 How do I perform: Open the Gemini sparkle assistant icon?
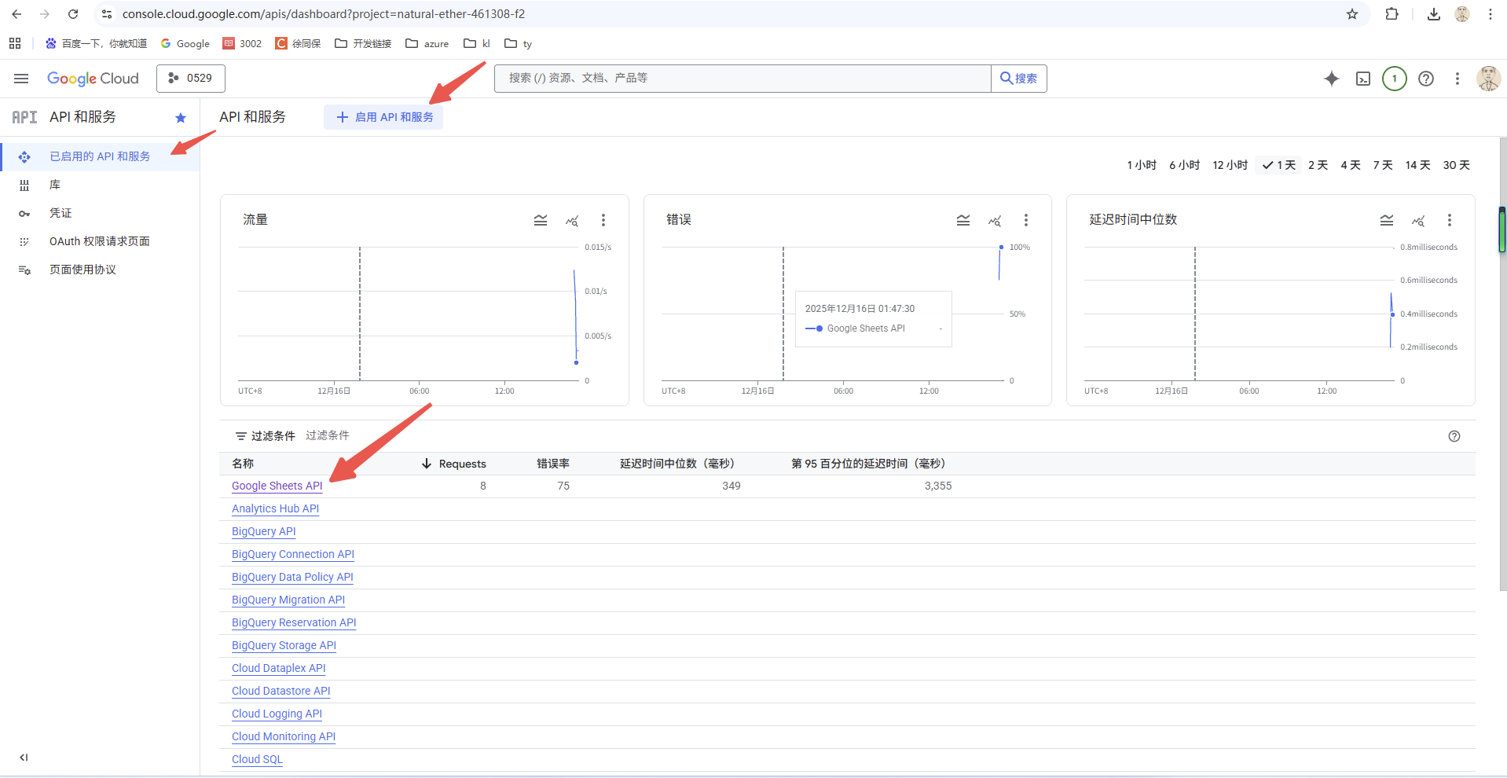click(x=1332, y=79)
